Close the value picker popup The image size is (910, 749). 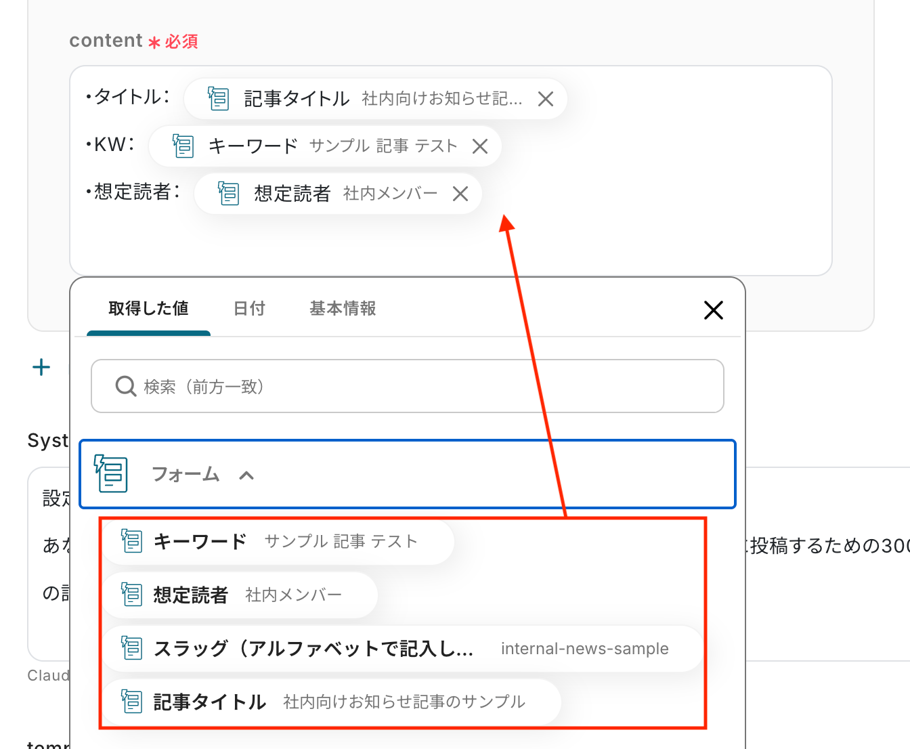coord(714,310)
